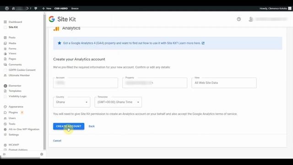Go to Dashboard in sidebar
Image resolution: width=293 pixels, height=165 pixels.
coord(15,22)
